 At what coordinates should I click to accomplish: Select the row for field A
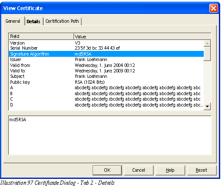tap(106, 88)
